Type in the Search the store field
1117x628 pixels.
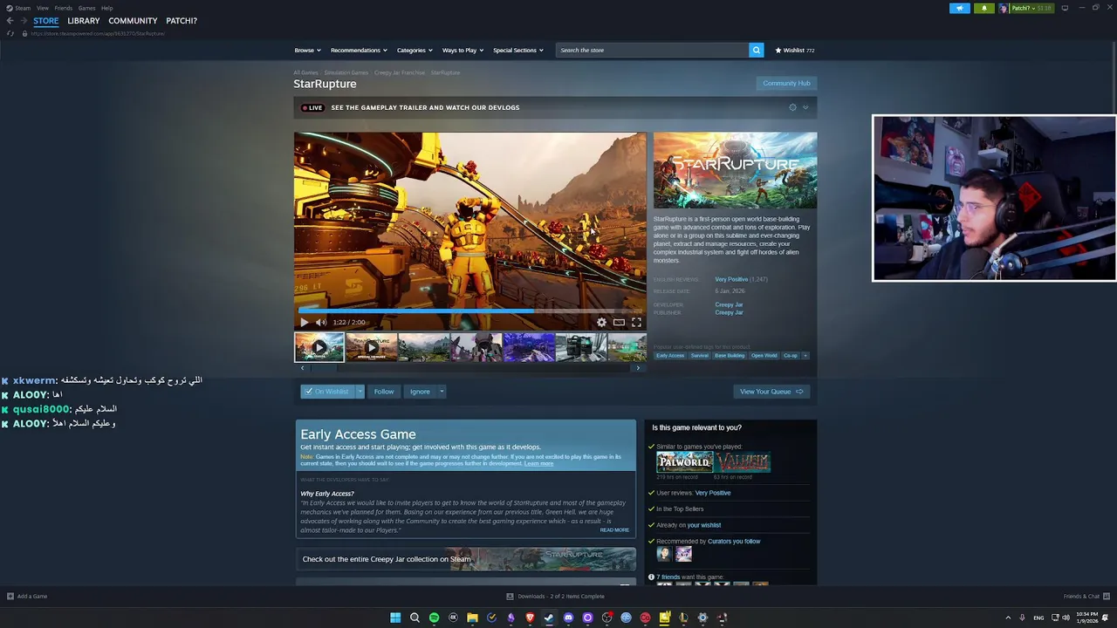(652, 50)
